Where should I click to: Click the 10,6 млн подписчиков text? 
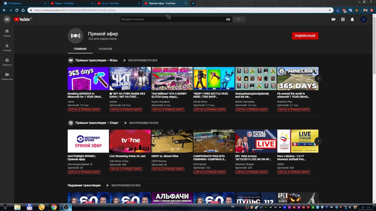(102, 39)
